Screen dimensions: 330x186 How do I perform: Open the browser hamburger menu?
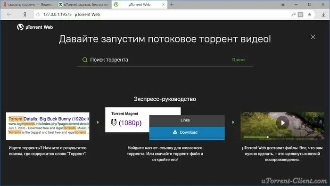click(283, 4)
